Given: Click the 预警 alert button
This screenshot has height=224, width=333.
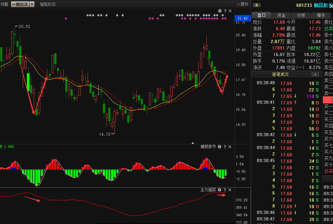Looking at the screenshot, I should [x=5, y=4].
